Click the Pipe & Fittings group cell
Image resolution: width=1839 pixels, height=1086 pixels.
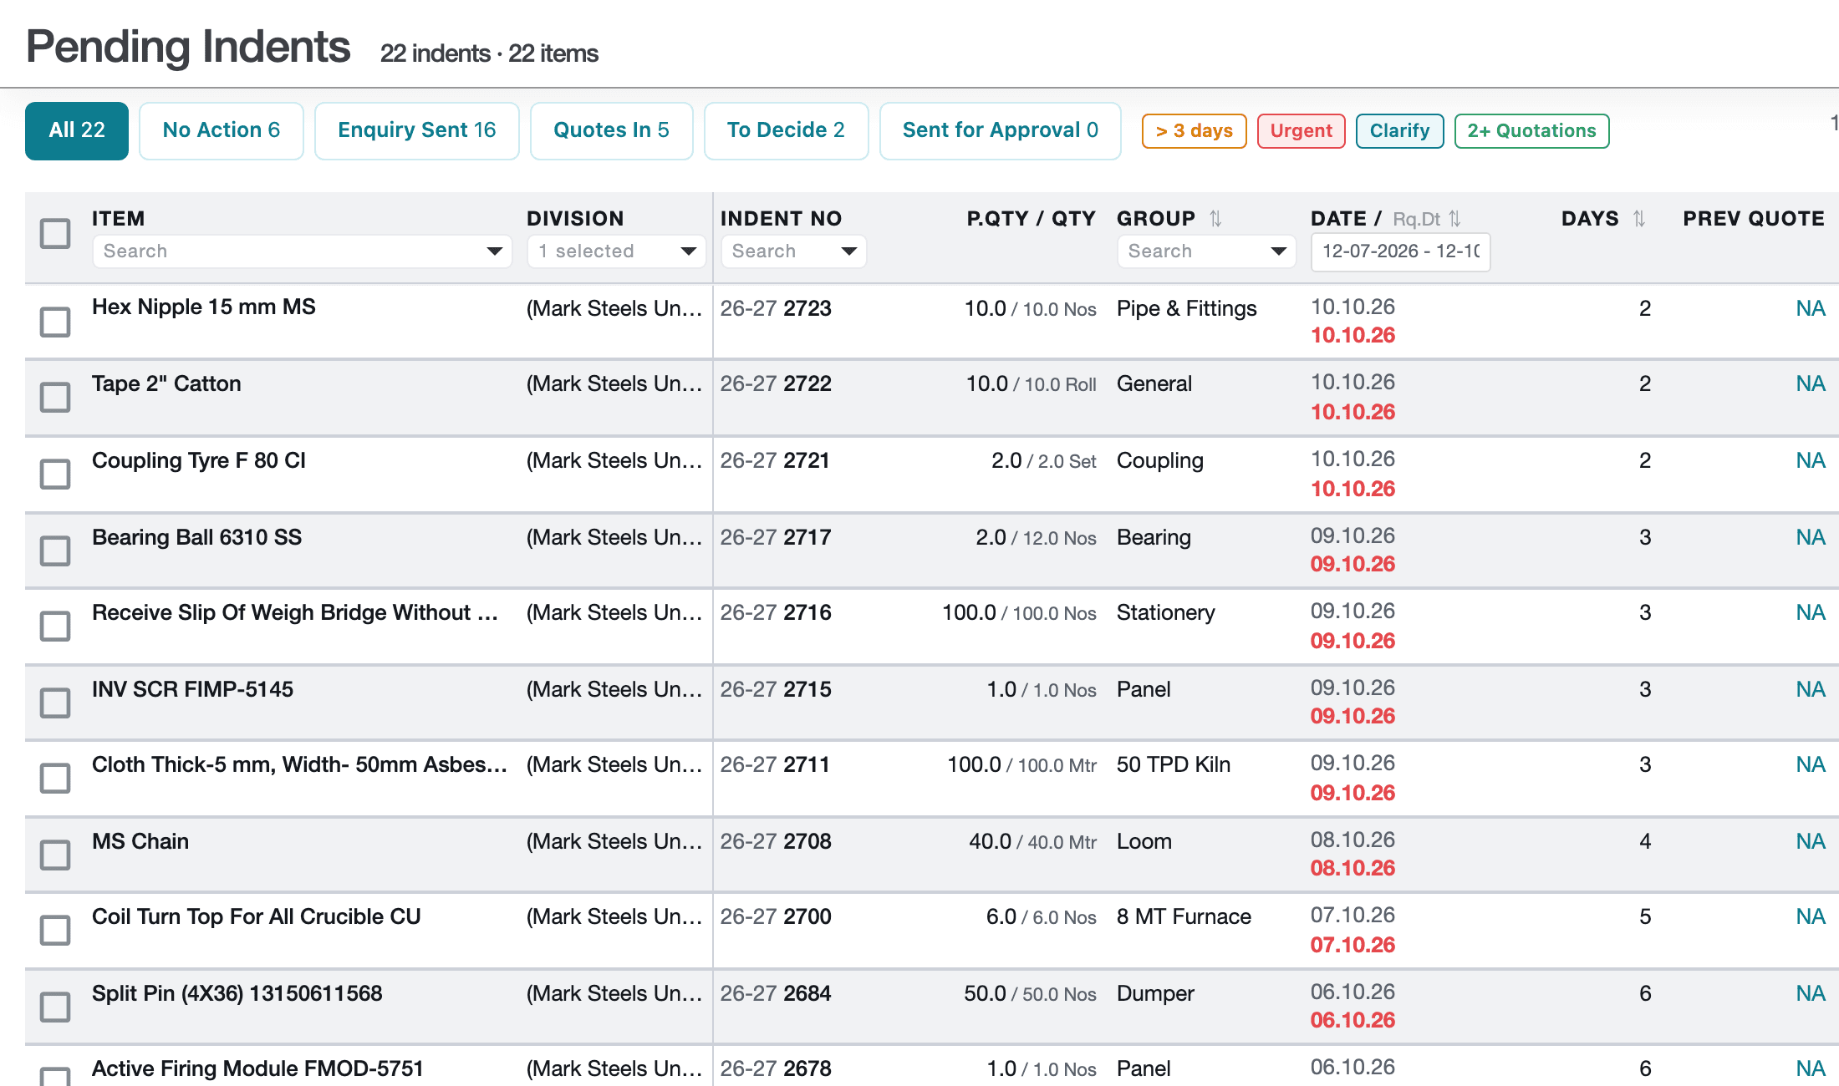point(1187,308)
